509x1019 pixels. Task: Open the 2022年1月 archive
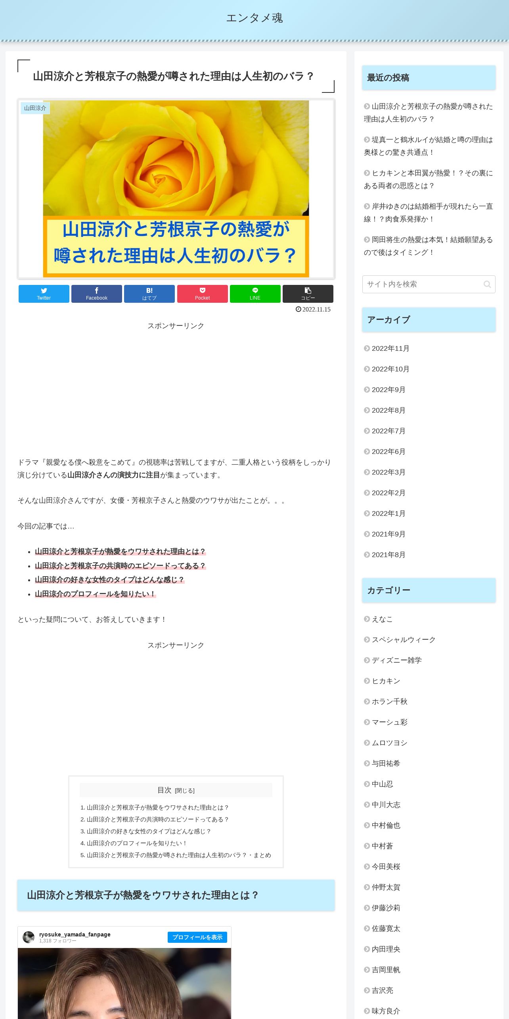coord(388,513)
